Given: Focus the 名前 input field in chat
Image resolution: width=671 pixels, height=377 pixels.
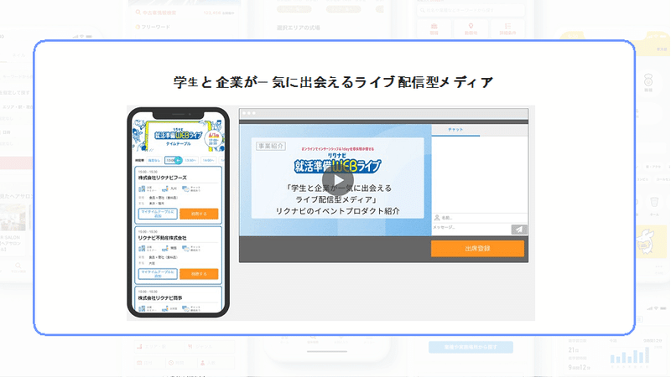Looking at the screenshot, I should point(480,218).
